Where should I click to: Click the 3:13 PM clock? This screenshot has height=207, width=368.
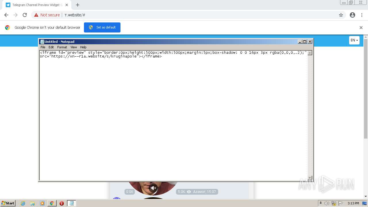(353, 203)
